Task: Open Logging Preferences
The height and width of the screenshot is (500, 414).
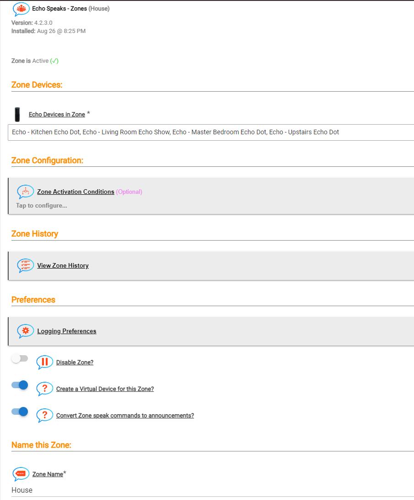Action: point(211,331)
